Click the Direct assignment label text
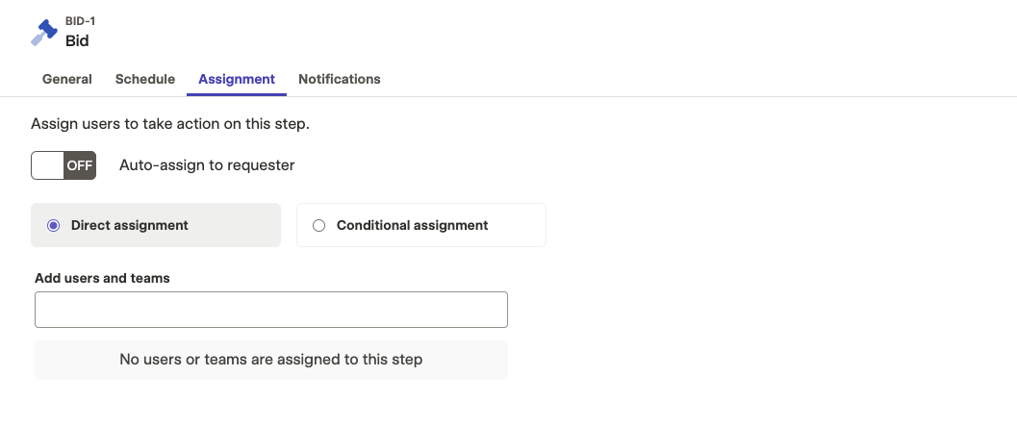The image size is (1017, 426). (130, 226)
